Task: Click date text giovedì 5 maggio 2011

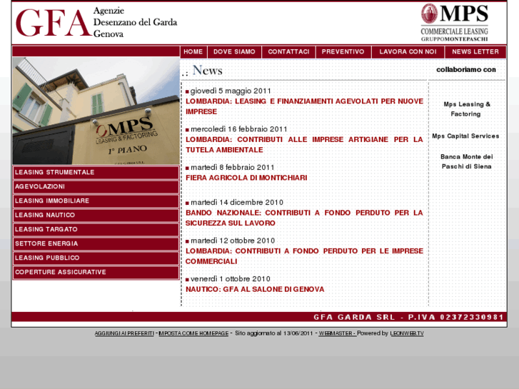Action: click(231, 91)
